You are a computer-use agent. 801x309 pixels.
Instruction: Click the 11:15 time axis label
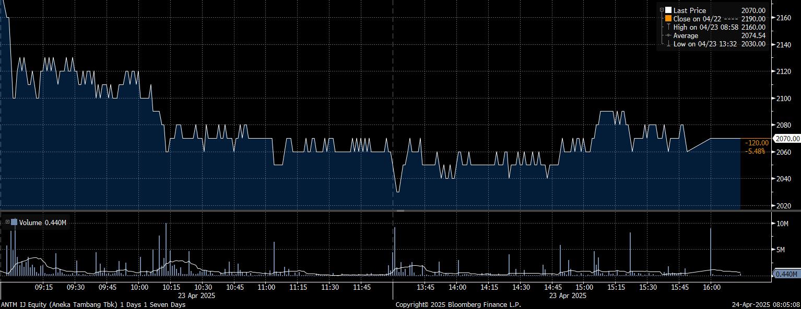click(298, 288)
